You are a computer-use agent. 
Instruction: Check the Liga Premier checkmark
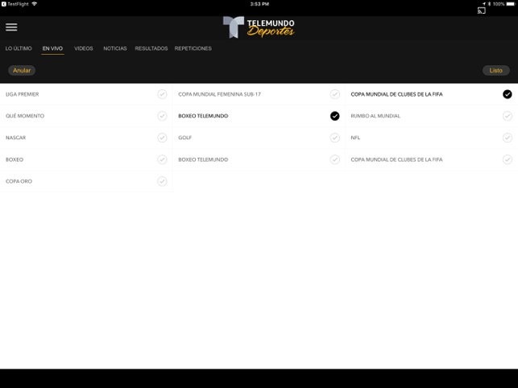pos(162,94)
